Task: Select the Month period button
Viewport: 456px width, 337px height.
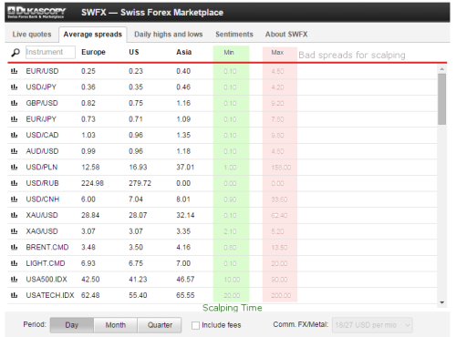Action: pyautogui.click(x=116, y=325)
